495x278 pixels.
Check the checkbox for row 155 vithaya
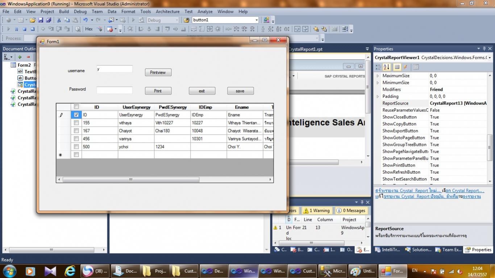coord(76,123)
